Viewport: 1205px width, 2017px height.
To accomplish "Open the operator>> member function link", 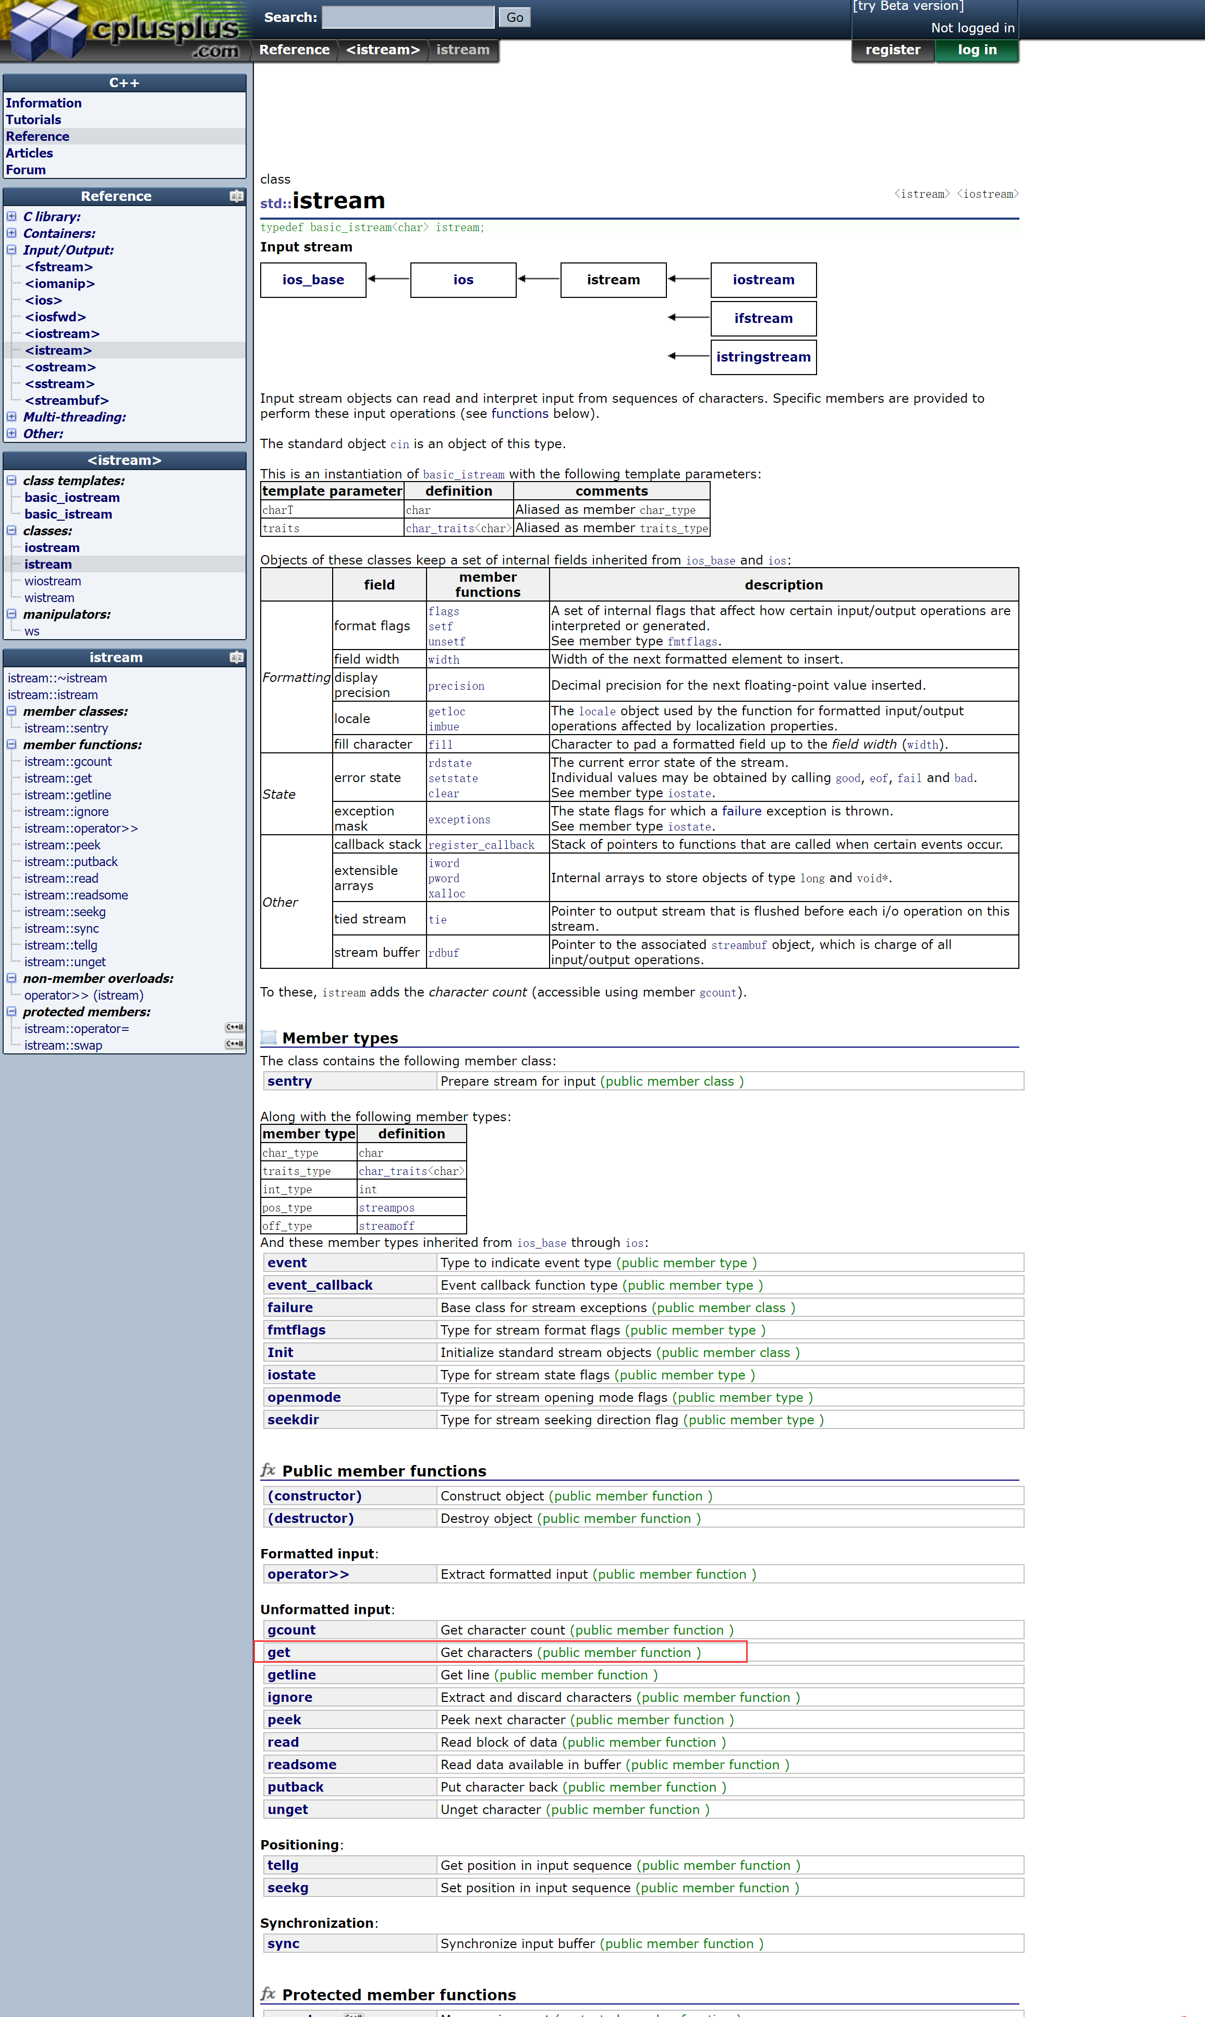I will coord(308,1574).
